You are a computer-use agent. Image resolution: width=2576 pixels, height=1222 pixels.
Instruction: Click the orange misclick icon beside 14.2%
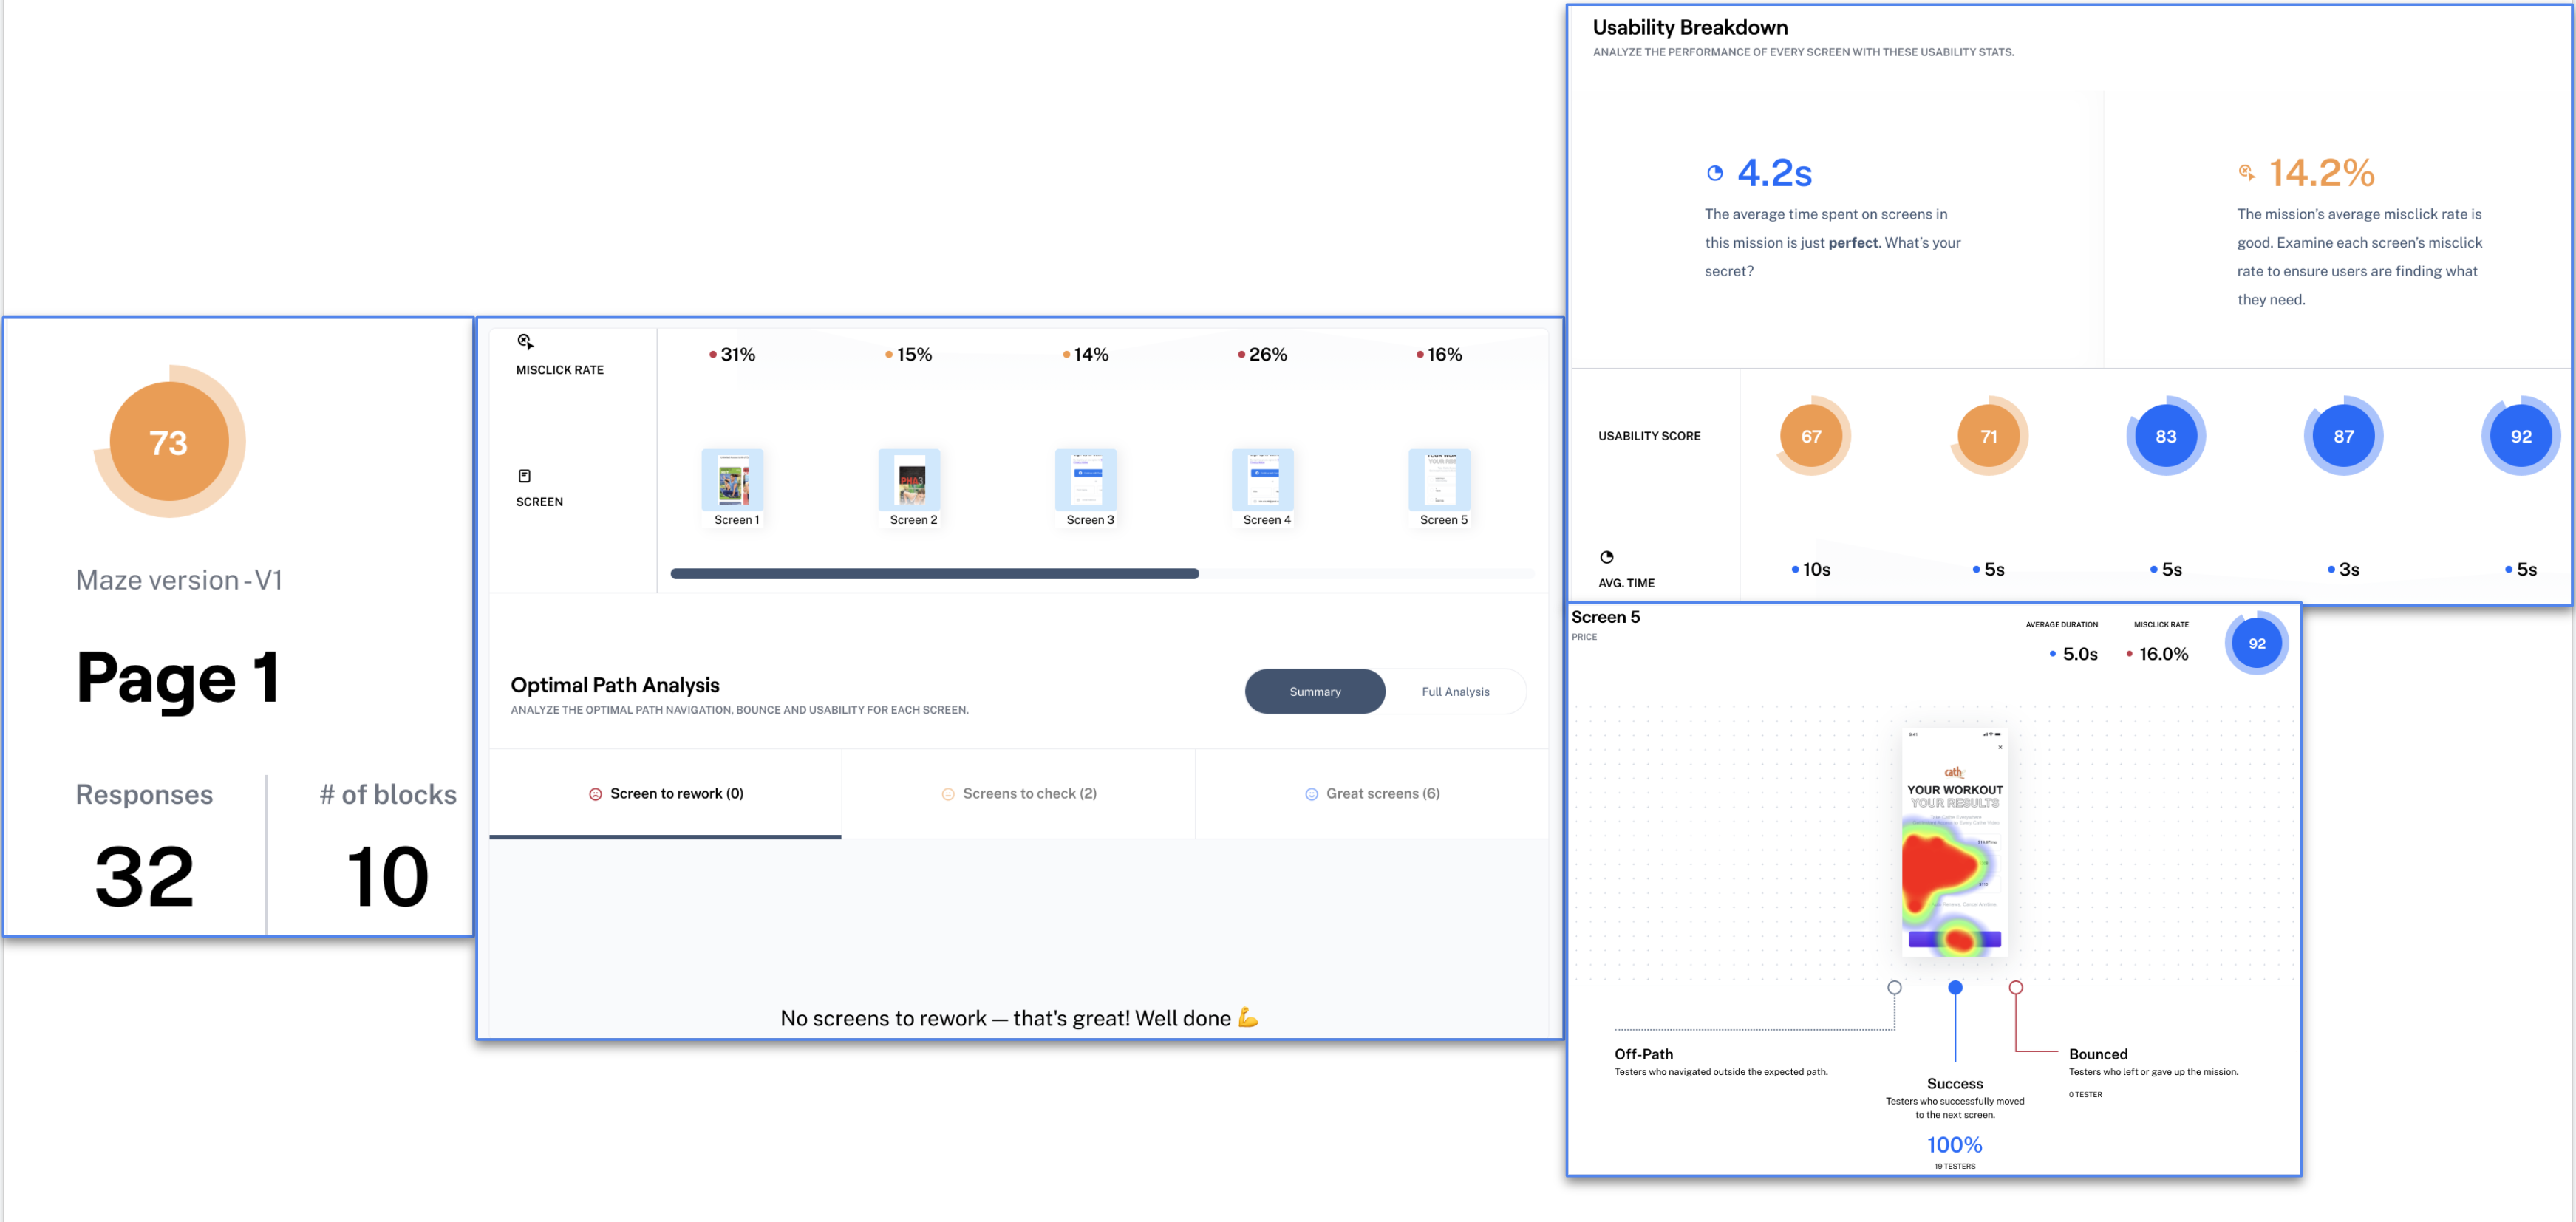[2246, 173]
